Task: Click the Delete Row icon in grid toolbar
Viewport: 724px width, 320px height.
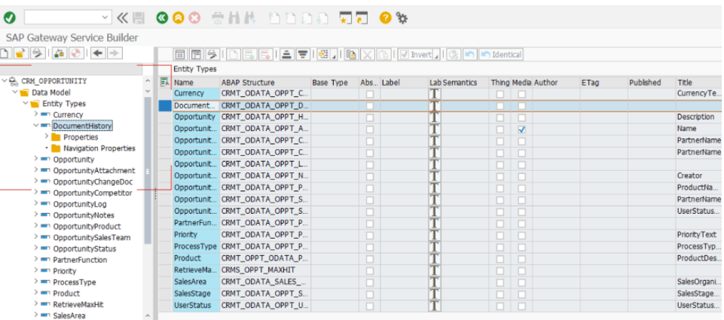Action: tap(265, 54)
